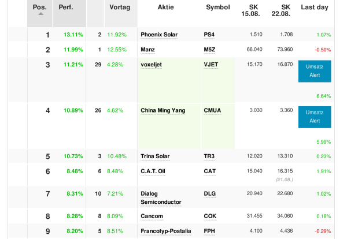The width and height of the screenshot is (347, 239).
Task: Click the VJET symbol cell
Action: coord(211,65)
